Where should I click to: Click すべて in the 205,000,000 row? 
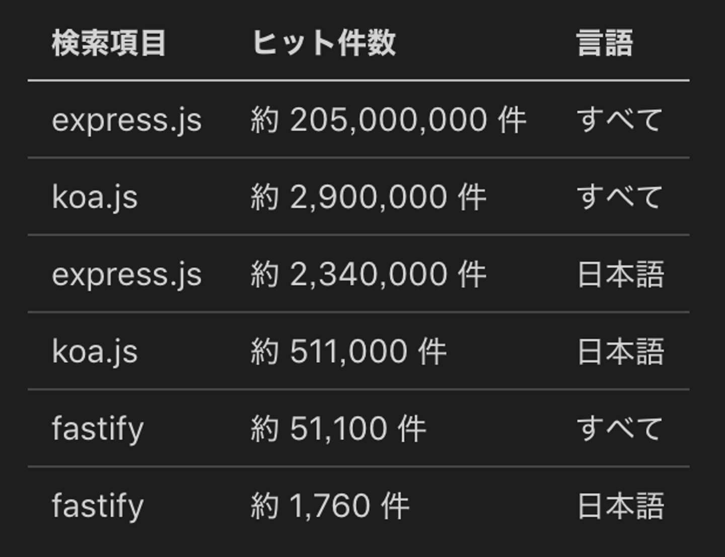(x=619, y=120)
